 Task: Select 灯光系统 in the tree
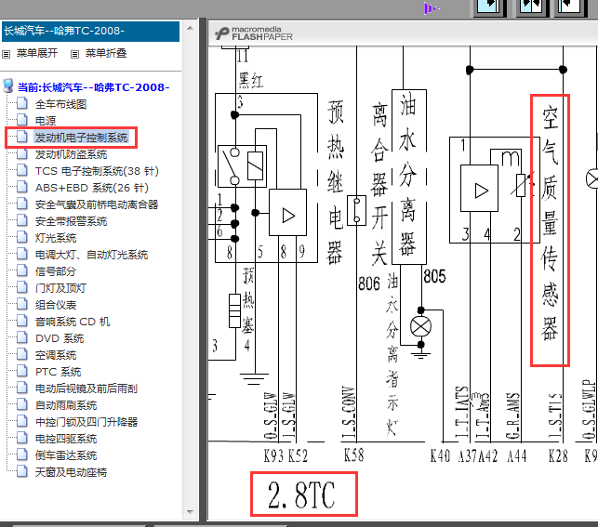pos(56,238)
